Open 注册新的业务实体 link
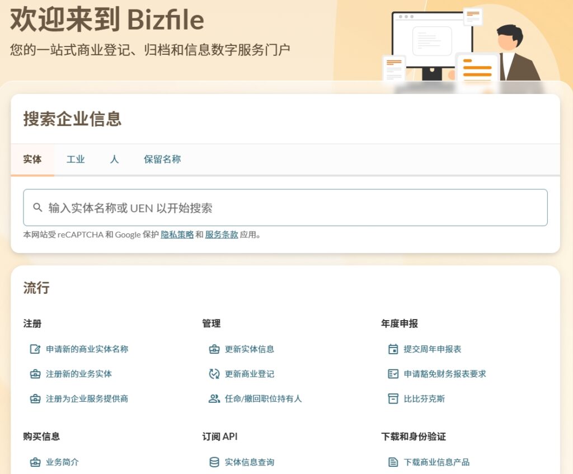 (79, 374)
